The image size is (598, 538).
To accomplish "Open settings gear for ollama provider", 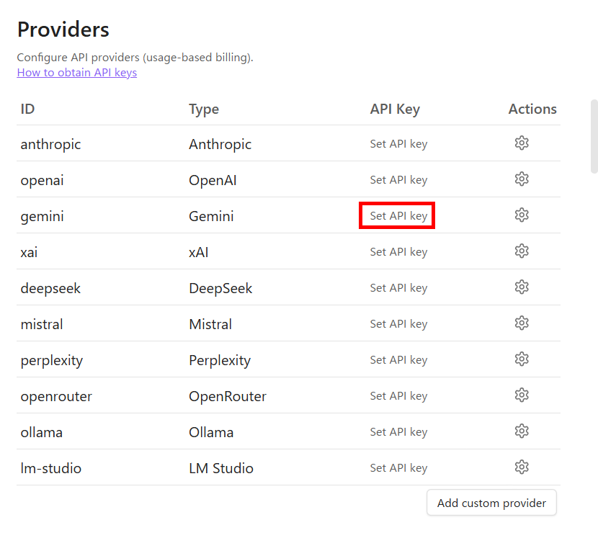I will click(x=522, y=431).
